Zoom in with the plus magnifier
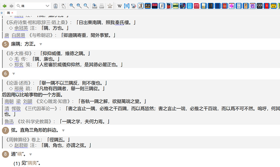Viewport: 280px width, 167px height. [x=72, y=6]
